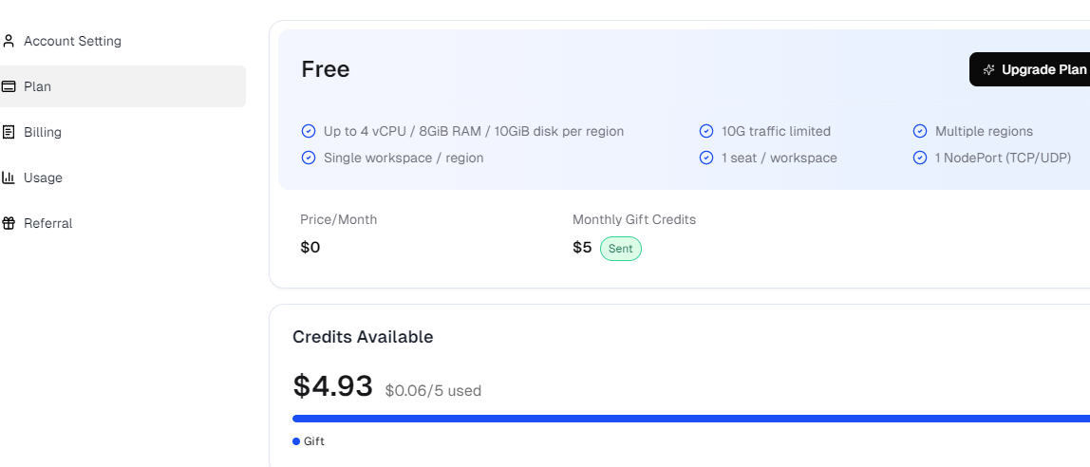Click check icon beside 1 seat / workspace
This screenshot has height=467, width=1090.
(706, 158)
